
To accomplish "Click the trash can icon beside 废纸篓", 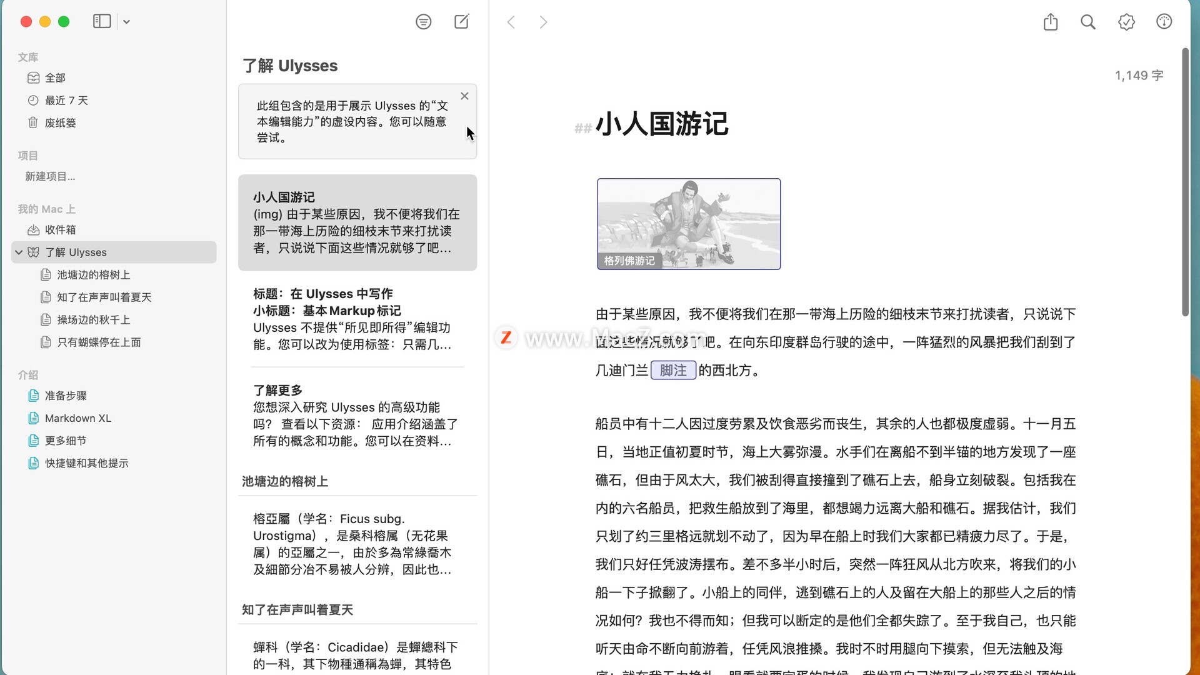I will coord(34,123).
